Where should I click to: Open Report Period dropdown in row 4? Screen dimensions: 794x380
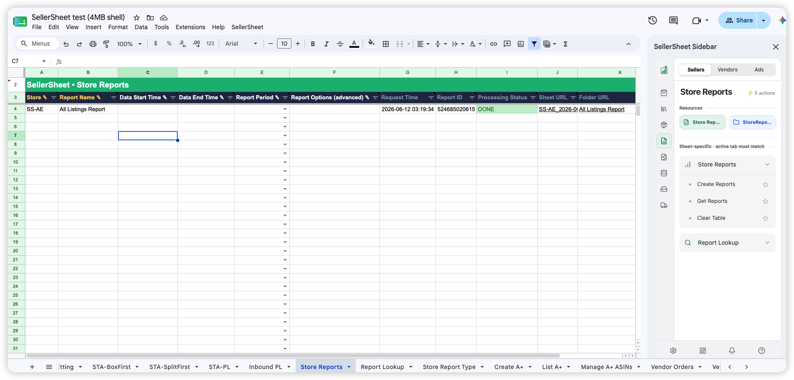(x=285, y=109)
